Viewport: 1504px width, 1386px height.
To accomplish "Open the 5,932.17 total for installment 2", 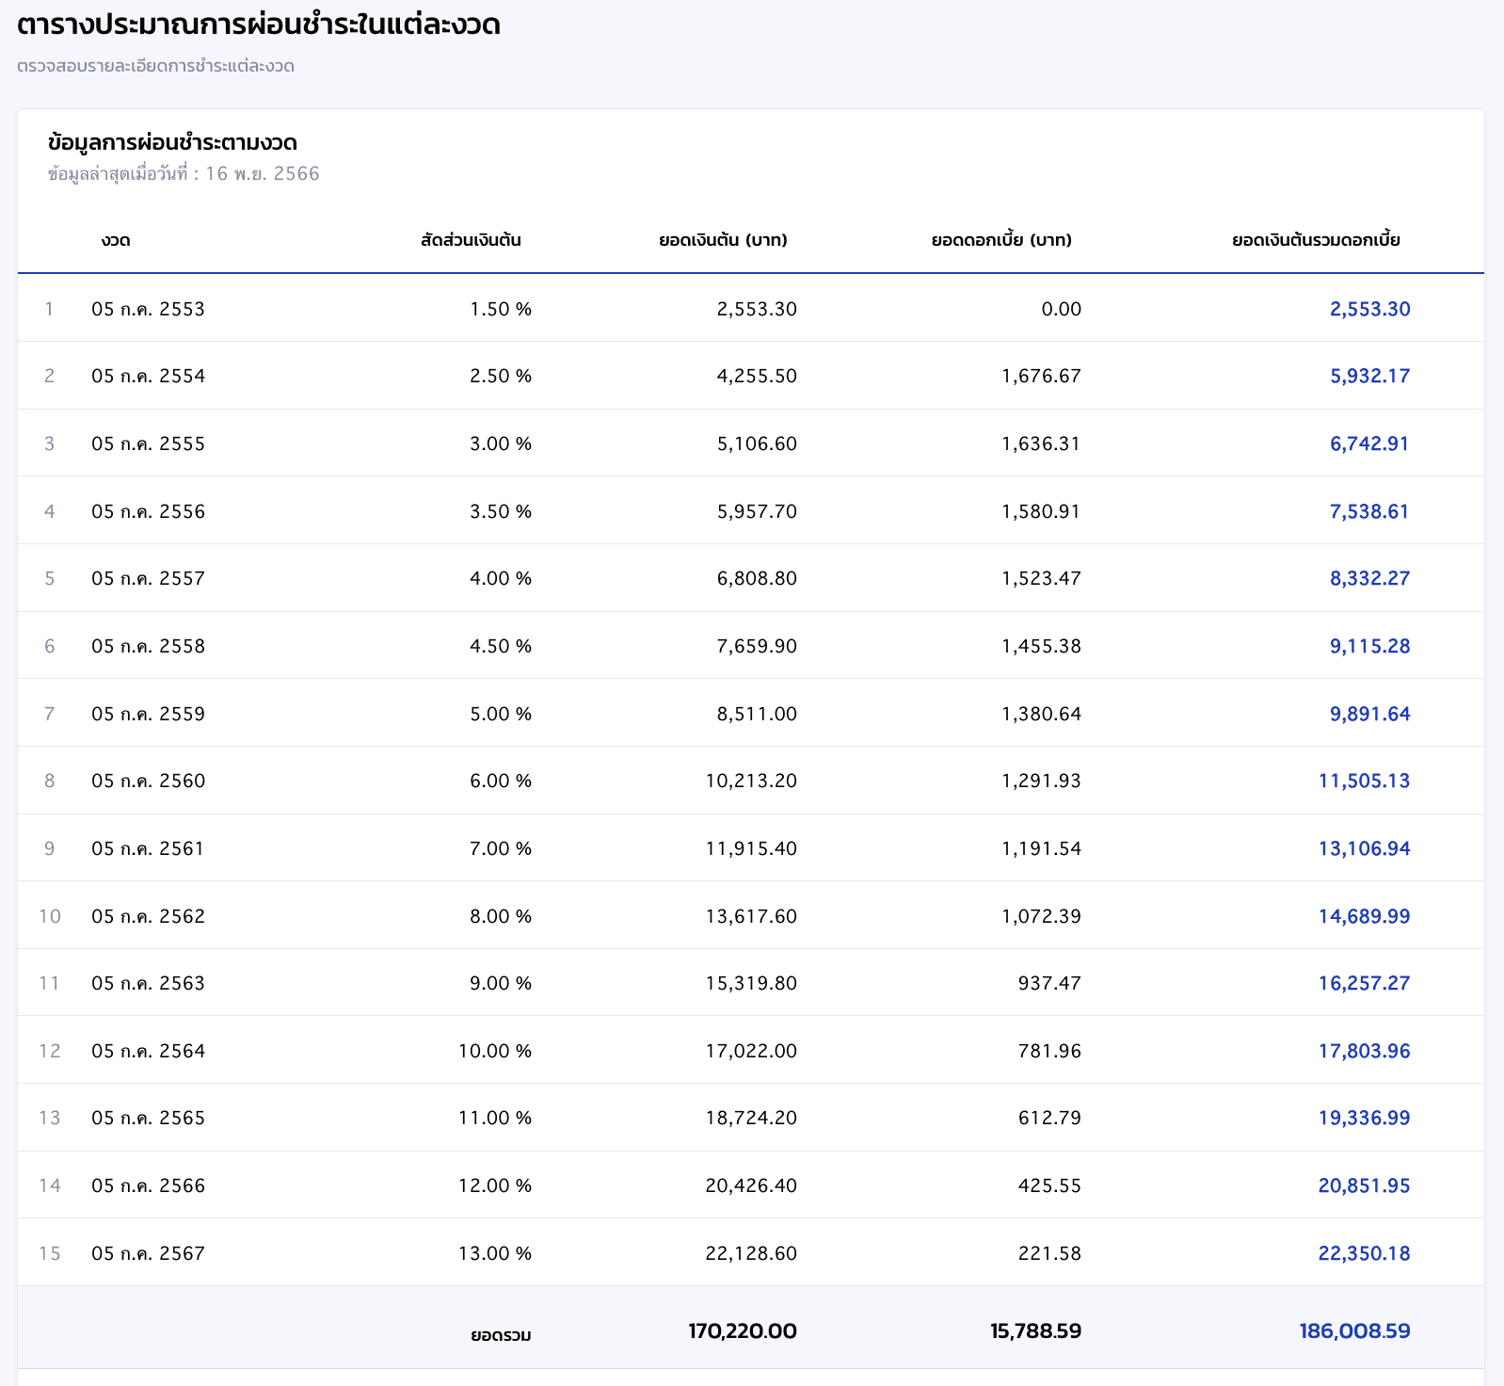I will tap(1369, 376).
